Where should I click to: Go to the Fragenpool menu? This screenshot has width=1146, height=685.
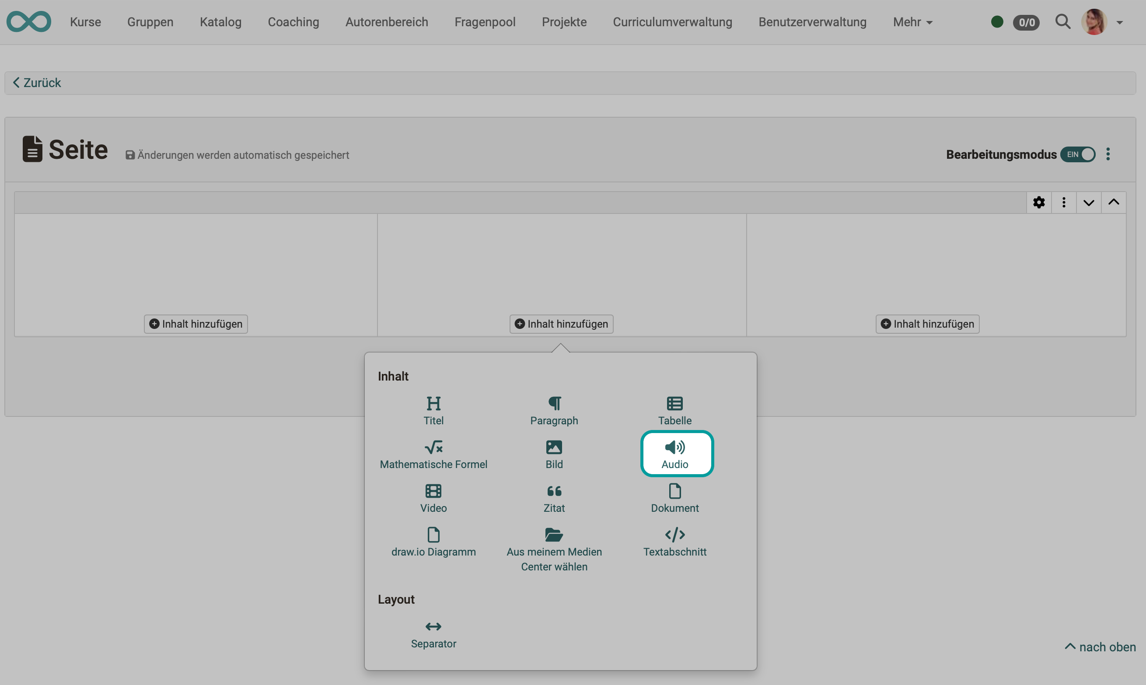[485, 22]
